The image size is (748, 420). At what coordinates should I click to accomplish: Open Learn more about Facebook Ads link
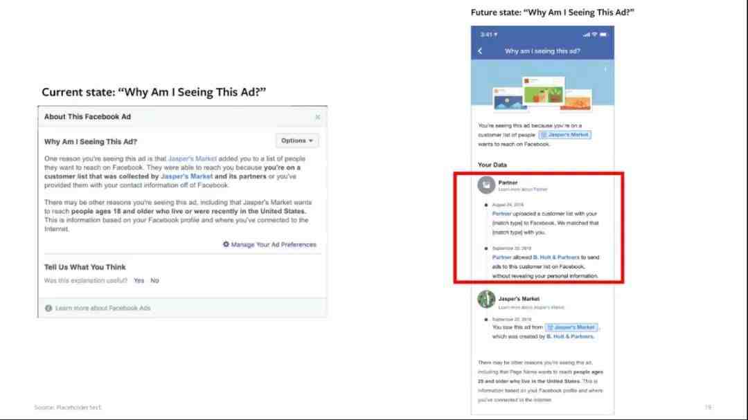[103, 308]
